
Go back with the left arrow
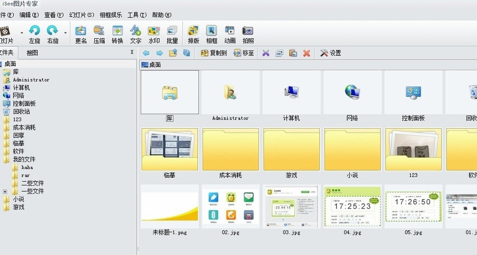click(x=146, y=53)
